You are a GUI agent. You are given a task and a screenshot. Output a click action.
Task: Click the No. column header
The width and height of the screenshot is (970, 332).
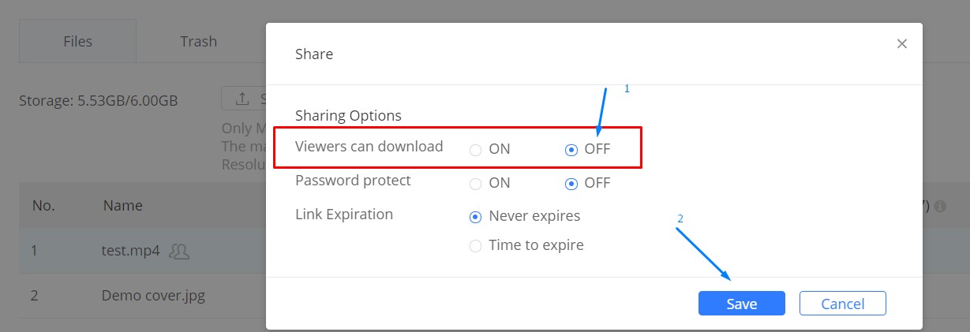[x=43, y=206]
